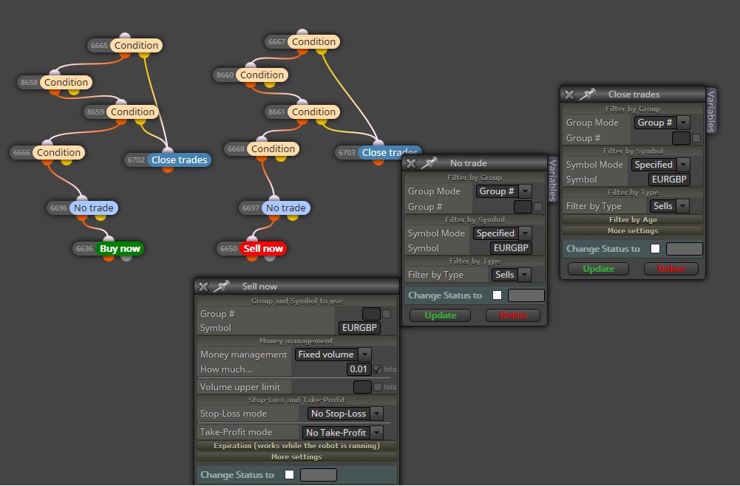Pin the No trade panel

tap(429, 162)
